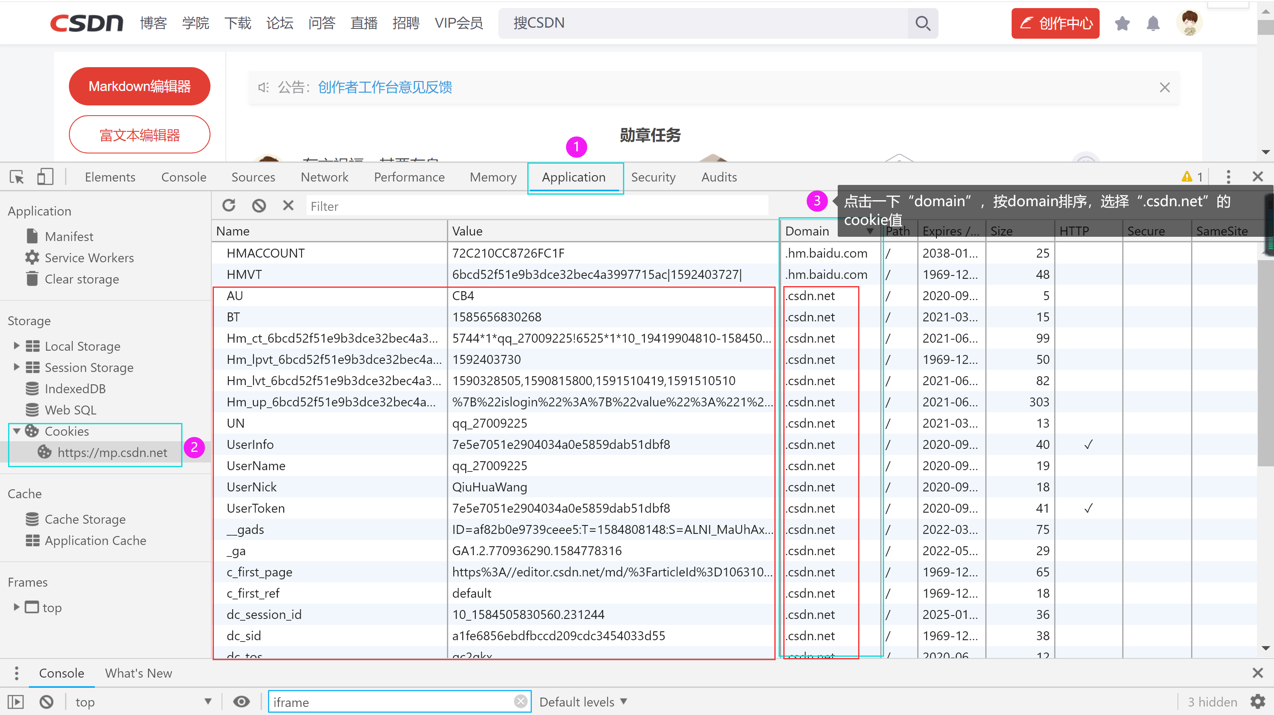The height and width of the screenshot is (715, 1274).
Task: Open the 博客 navigation link
Action: click(x=154, y=23)
